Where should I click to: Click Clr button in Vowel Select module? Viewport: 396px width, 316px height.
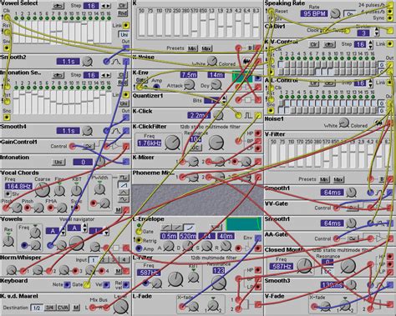(x=122, y=6)
